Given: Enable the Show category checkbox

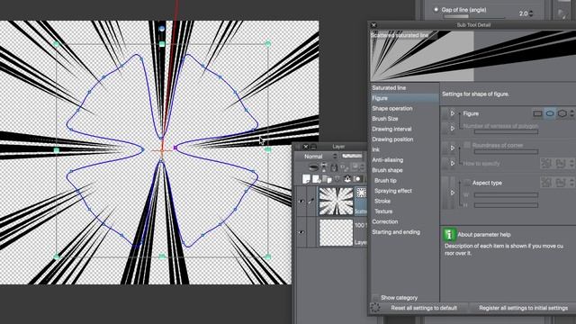Looking at the screenshot, I should click(375, 297).
